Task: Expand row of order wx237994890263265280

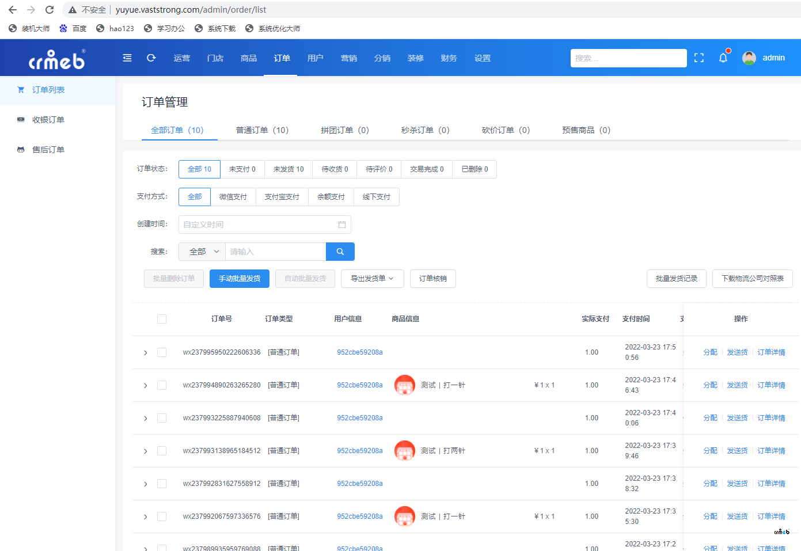Action: [x=145, y=385]
